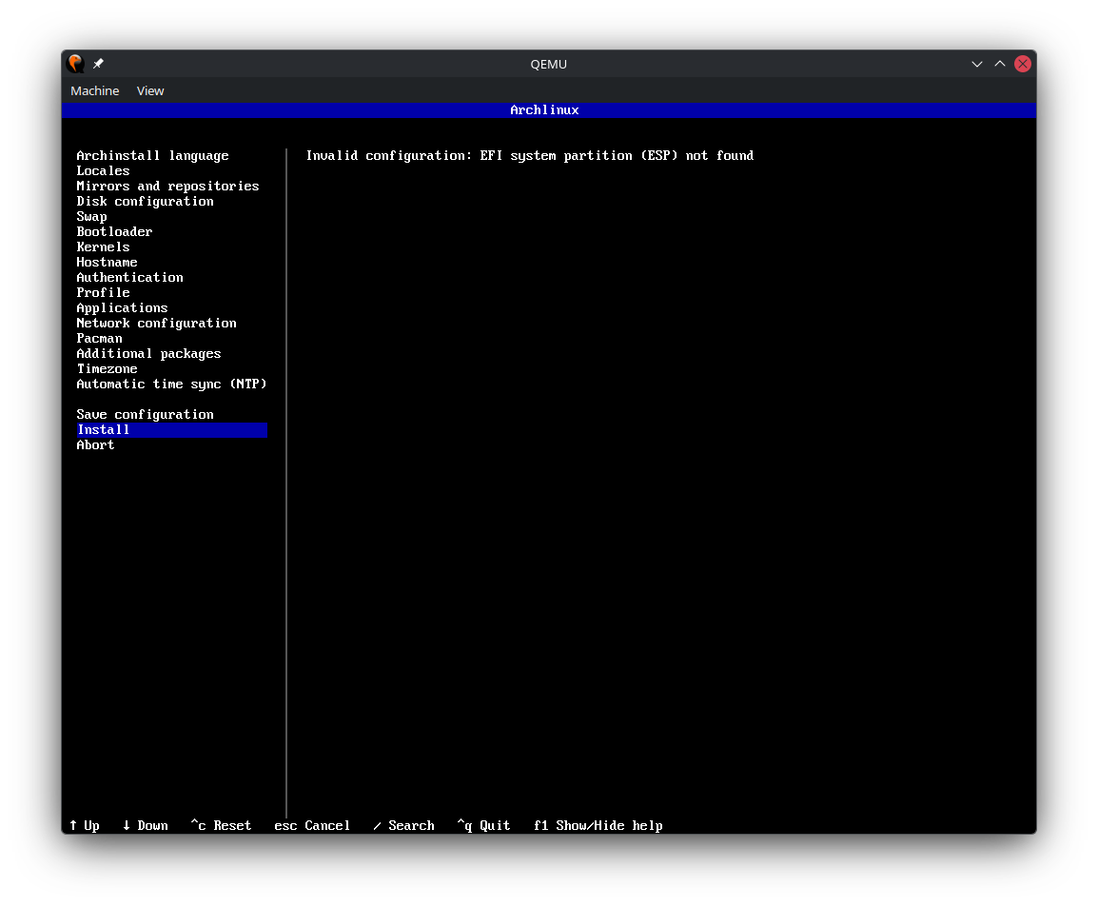
Task: Open Mirrors and repositories entry
Action: coord(168,187)
